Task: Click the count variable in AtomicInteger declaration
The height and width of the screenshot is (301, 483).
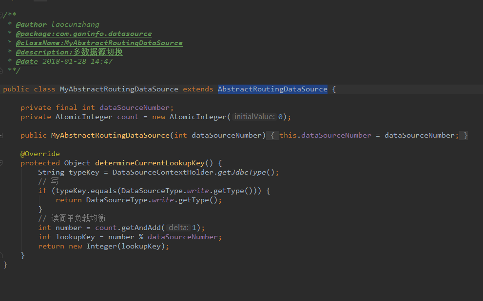Action: [128, 117]
